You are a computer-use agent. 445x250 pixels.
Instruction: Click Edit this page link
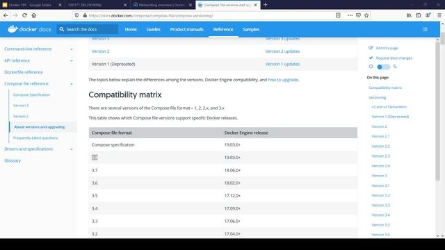pyautogui.click(x=387, y=48)
